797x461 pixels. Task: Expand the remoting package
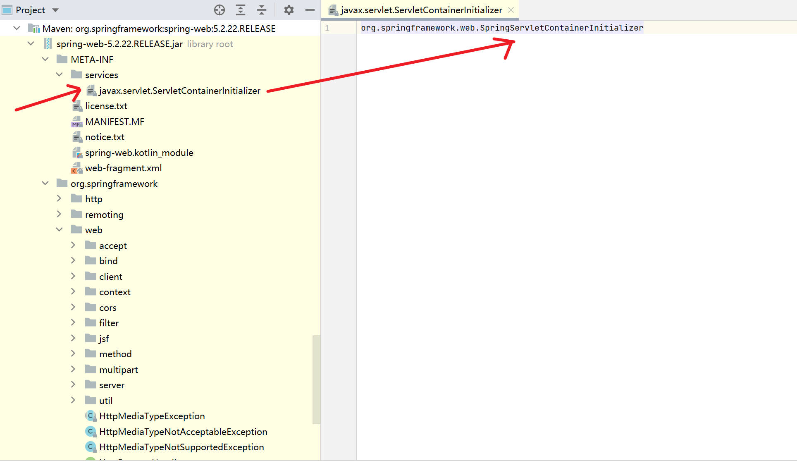(x=60, y=214)
